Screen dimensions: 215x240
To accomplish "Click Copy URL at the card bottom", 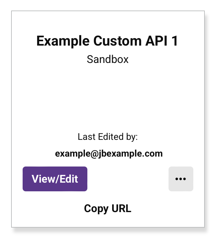I will pyautogui.click(x=107, y=209).
